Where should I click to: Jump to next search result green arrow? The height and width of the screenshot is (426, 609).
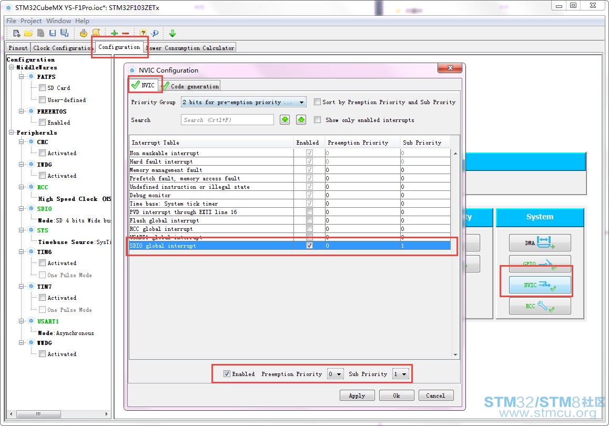pyautogui.click(x=285, y=119)
